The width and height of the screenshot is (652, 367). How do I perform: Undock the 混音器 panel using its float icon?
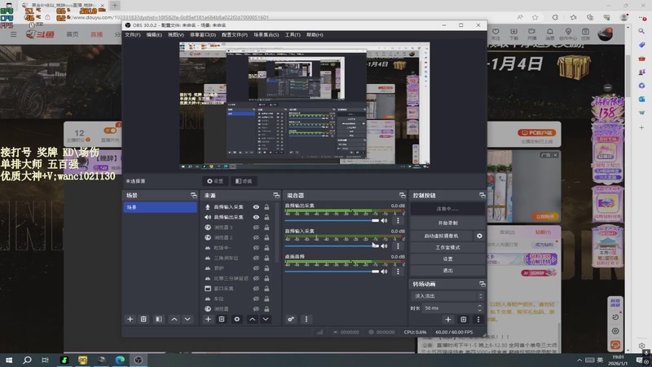[x=402, y=195]
